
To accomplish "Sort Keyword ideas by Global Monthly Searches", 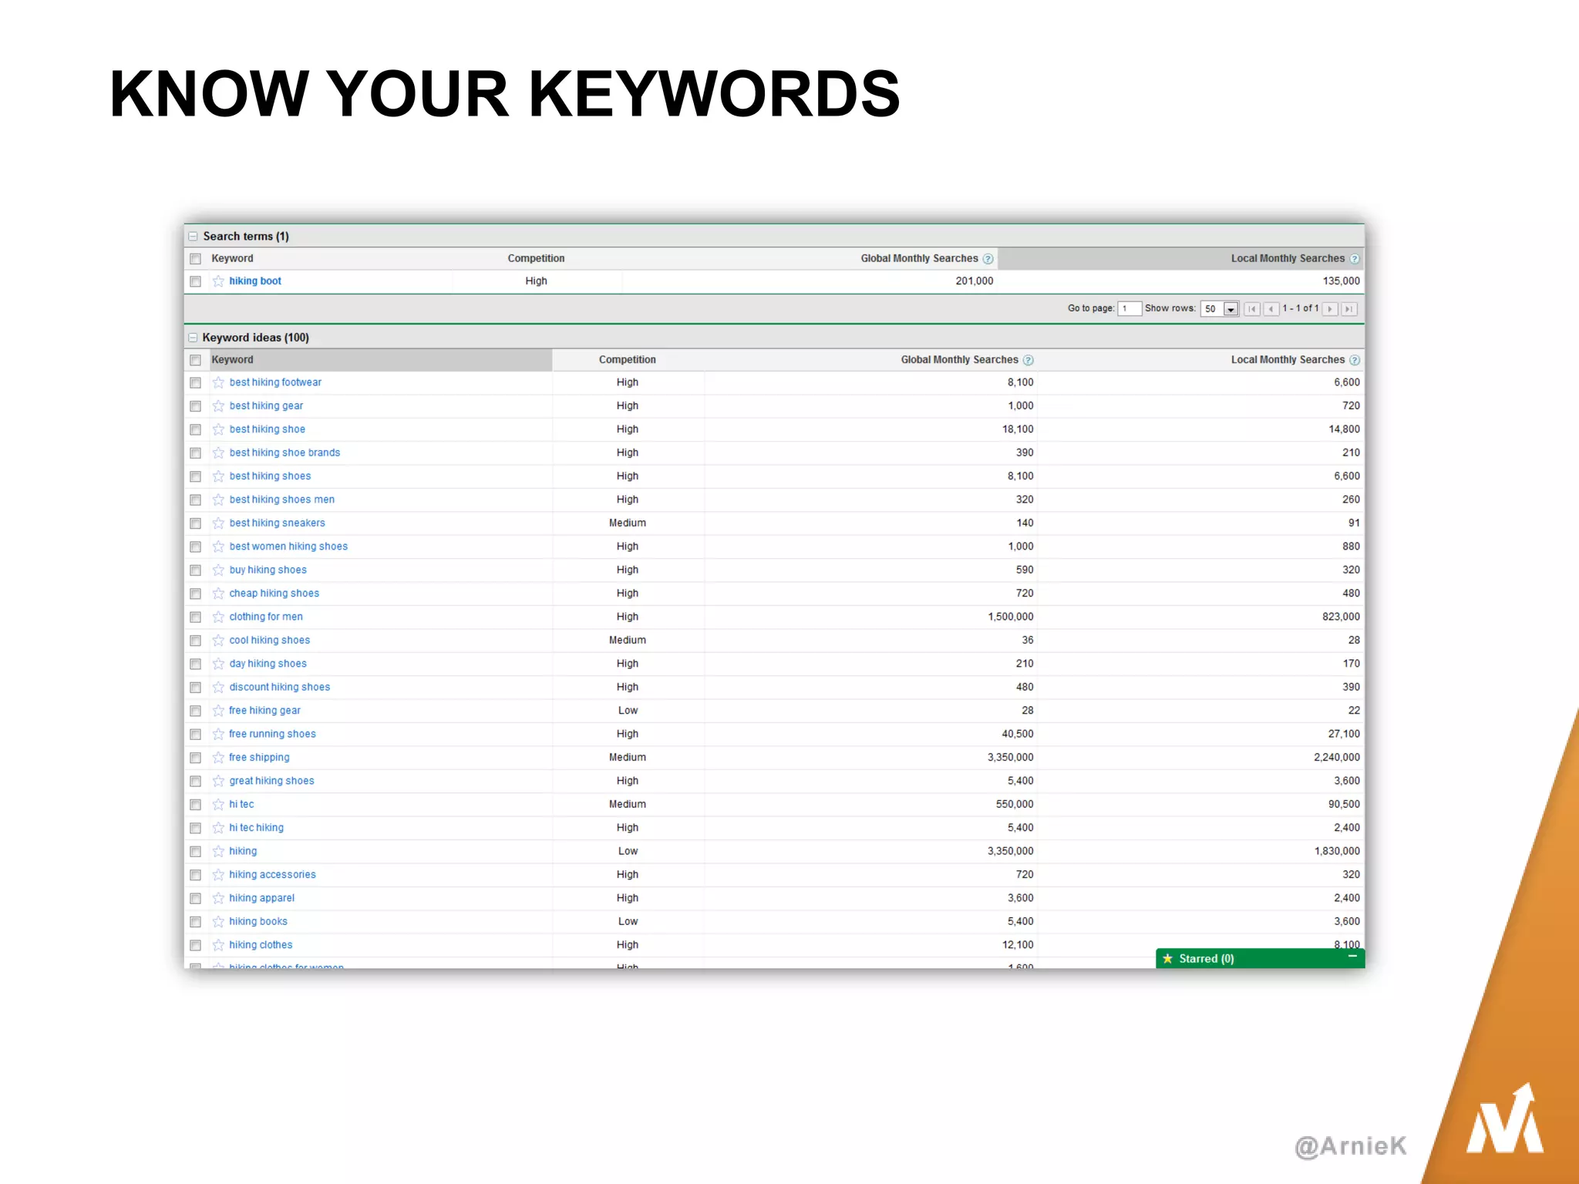I will click(959, 359).
